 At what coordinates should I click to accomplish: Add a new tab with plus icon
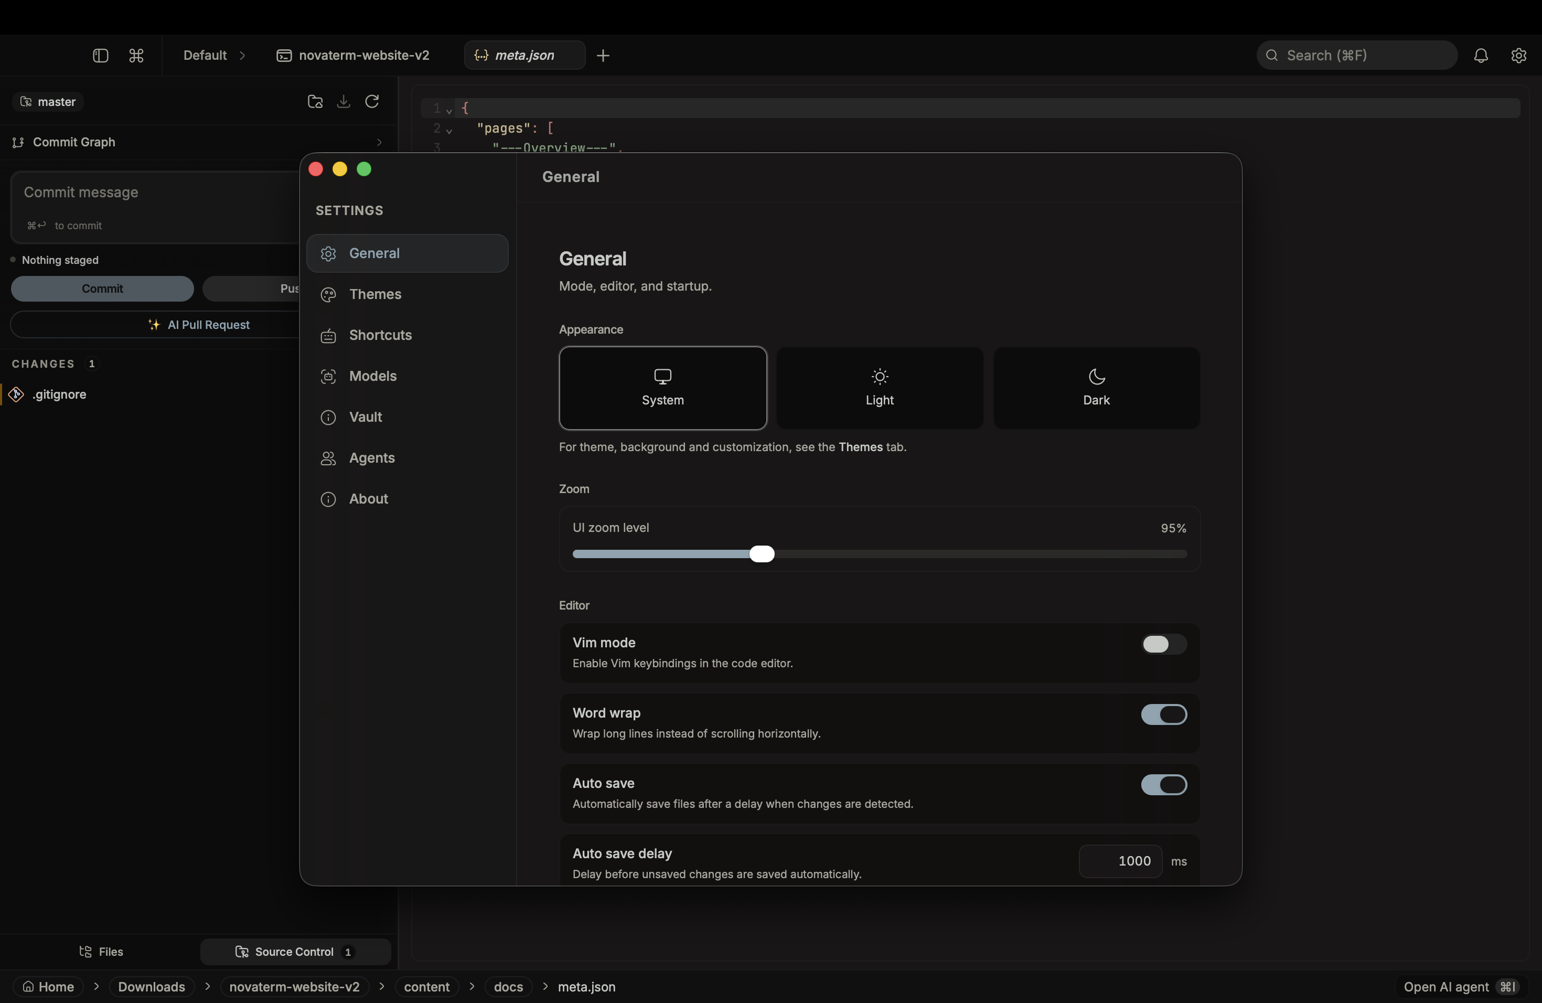(603, 56)
